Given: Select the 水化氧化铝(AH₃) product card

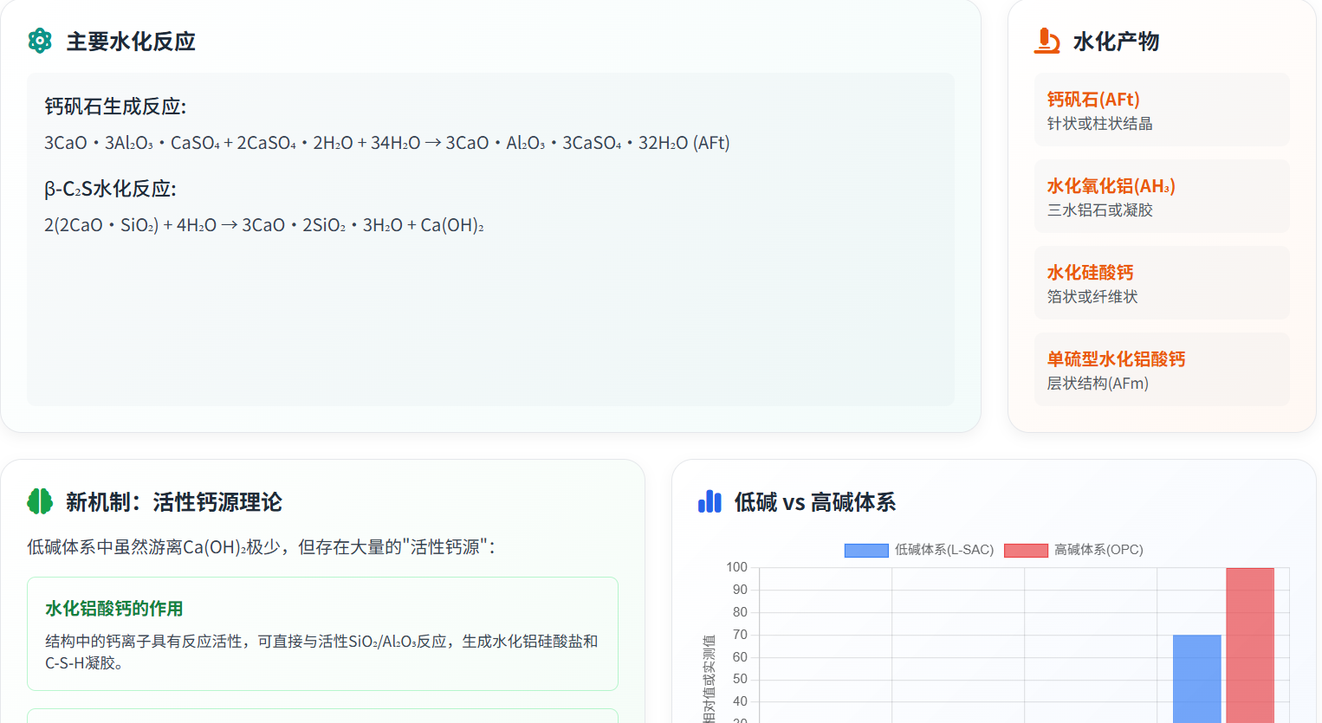Looking at the screenshot, I should [1161, 197].
